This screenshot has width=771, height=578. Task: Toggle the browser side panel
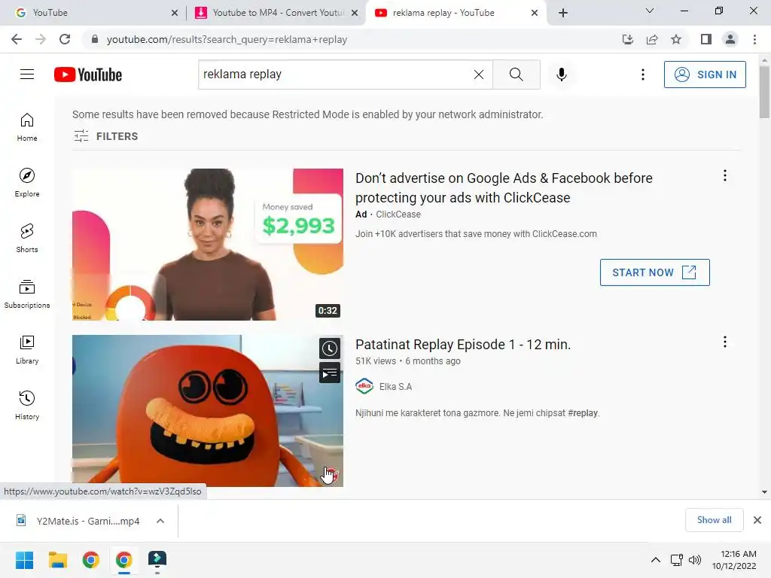[706, 39]
